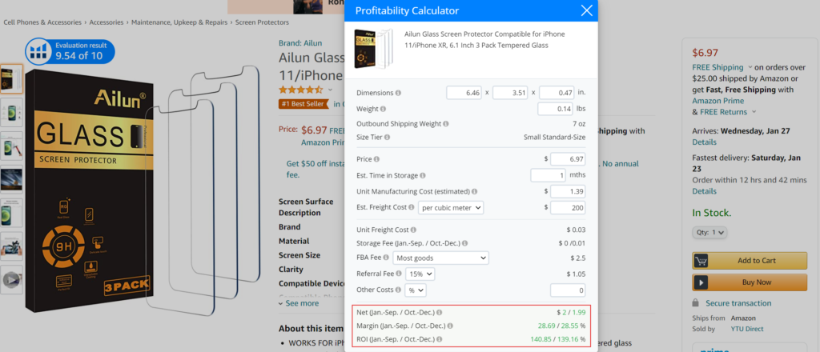The height and width of the screenshot is (352, 820).
Task: Click the Buy Now button
Action: [750, 282]
